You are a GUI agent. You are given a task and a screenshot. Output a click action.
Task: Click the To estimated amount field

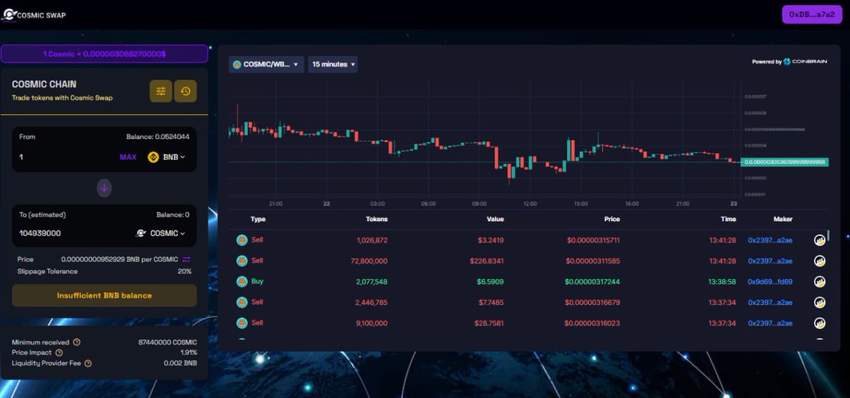(71, 233)
